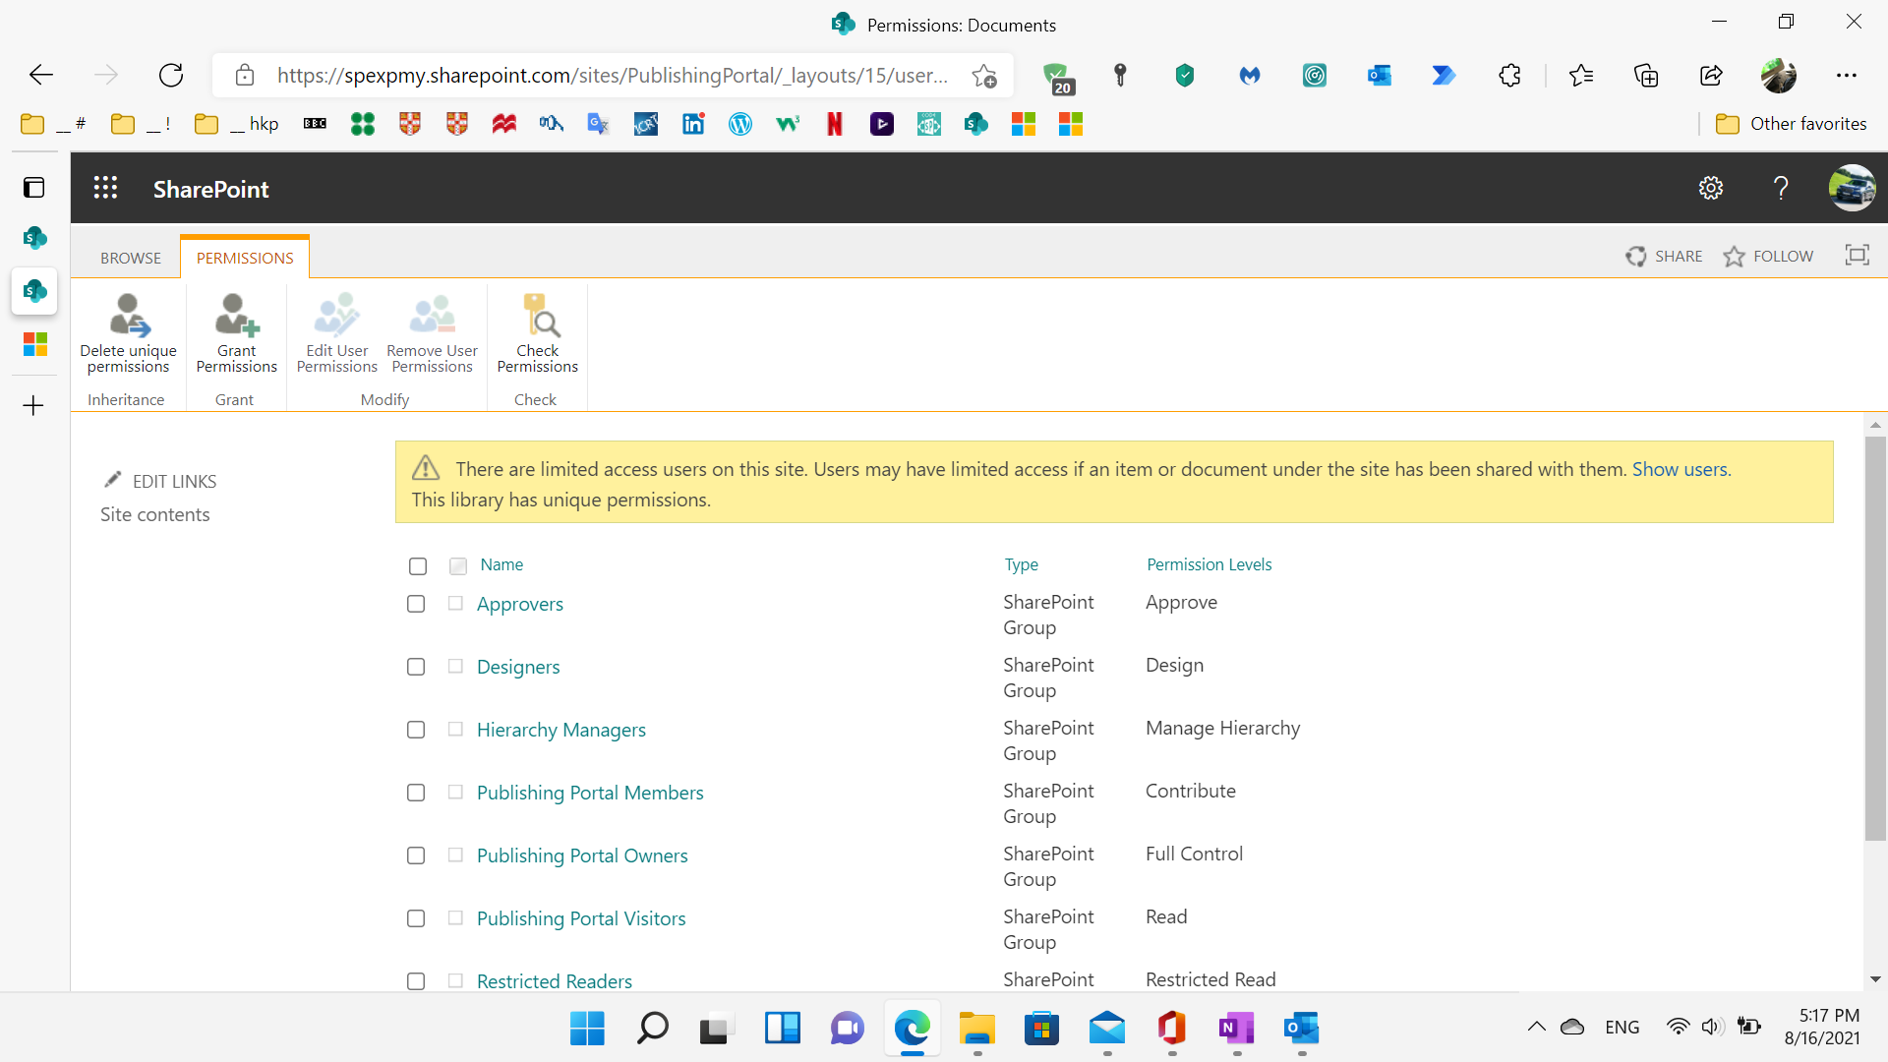Image resolution: width=1888 pixels, height=1062 pixels.
Task: Open Grant Permissions in ribbon
Action: [x=236, y=333]
